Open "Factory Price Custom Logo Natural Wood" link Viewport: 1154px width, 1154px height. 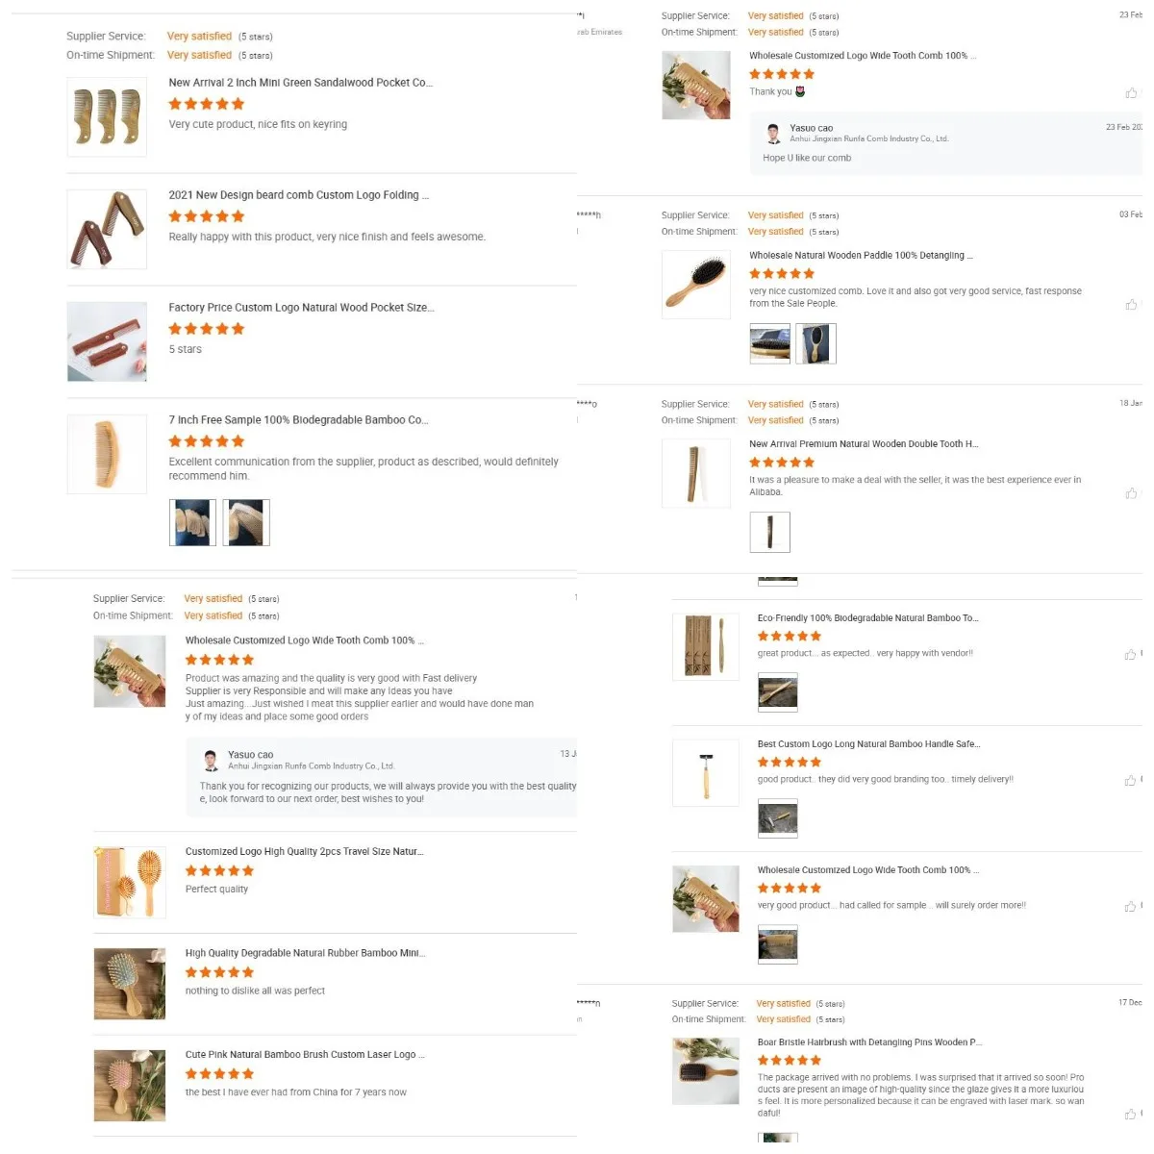tap(301, 308)
